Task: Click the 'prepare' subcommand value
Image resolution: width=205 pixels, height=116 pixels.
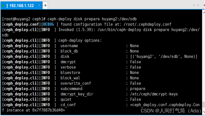Action: [x=138, y=89]
